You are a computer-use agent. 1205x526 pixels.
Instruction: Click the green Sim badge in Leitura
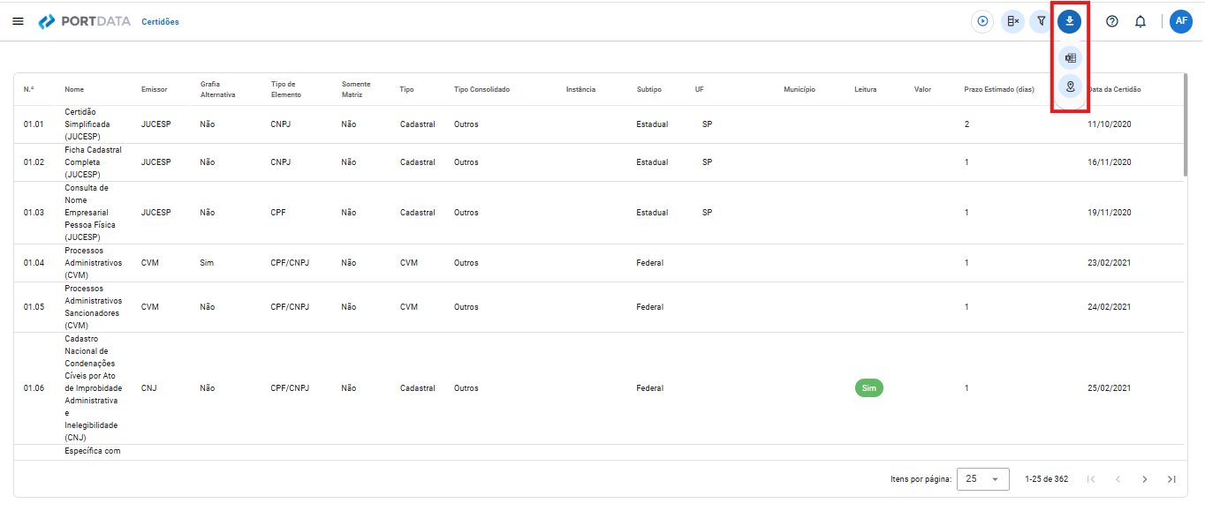coord(869,388)
